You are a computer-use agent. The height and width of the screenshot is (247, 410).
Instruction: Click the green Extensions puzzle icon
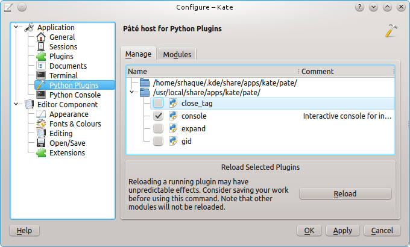[41, 152]
